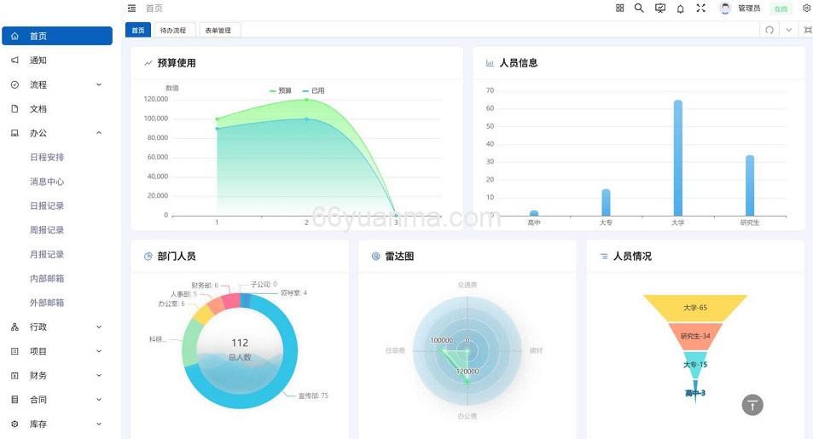Expand the 项目 menu chevron
The height and width of the screenshot is (439, 813).
[x=99, y=351]
